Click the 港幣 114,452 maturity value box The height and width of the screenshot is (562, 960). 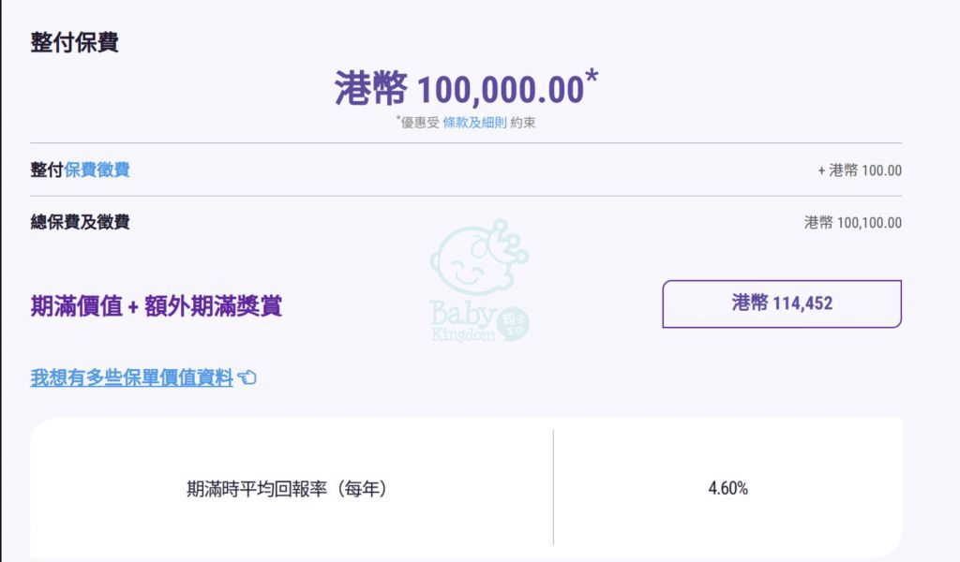782,303
